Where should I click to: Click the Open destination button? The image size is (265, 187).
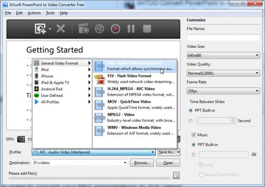pos(168,163)
